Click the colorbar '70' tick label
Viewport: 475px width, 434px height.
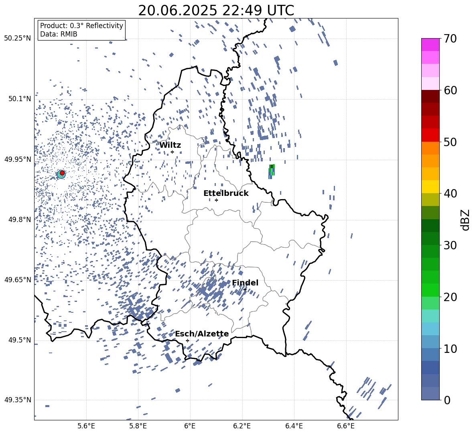(450, 39)
